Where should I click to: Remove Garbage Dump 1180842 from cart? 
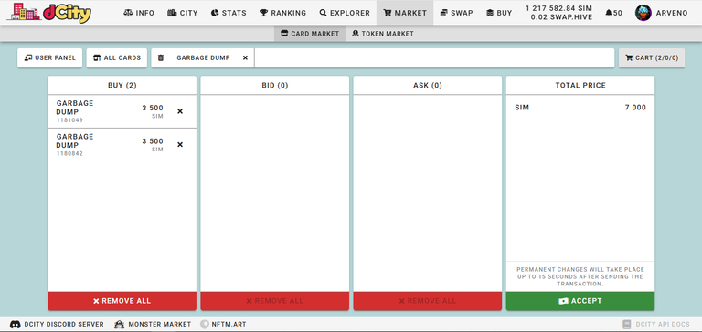click(x=180, y=145)
